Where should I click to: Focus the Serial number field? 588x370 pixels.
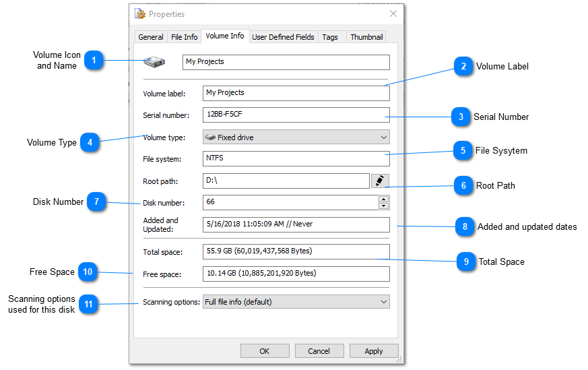[296, 115]
